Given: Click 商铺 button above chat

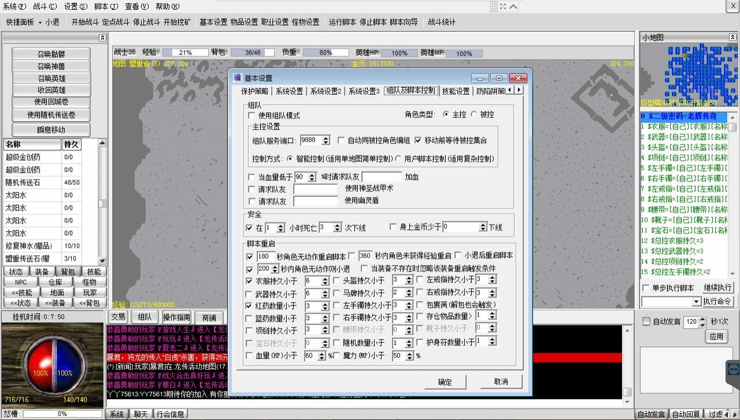Looking at the screenshot, I should (x=209, y=317).
